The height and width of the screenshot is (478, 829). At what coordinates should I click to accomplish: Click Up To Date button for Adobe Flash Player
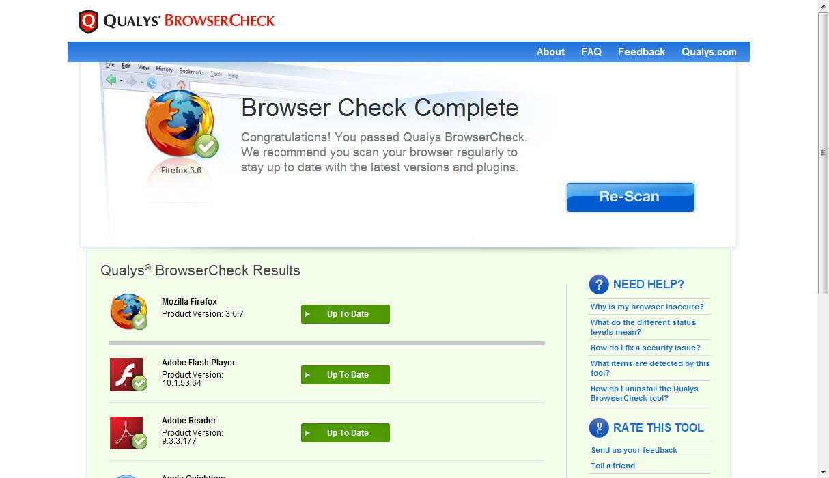coord(346,375)
